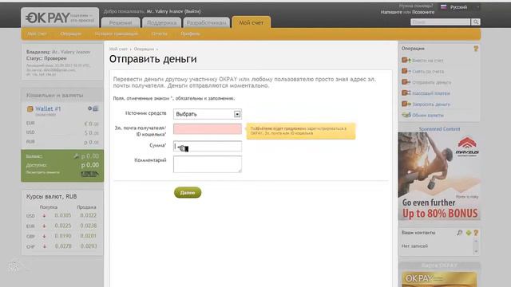Click the wallet icon beside the gear
The image size is (511, 287).
(96, 108)
